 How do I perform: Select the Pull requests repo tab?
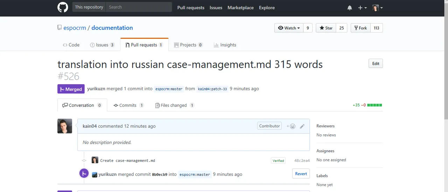[144, 45]
